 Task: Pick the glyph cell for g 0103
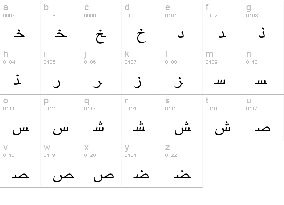click(264, 25)
